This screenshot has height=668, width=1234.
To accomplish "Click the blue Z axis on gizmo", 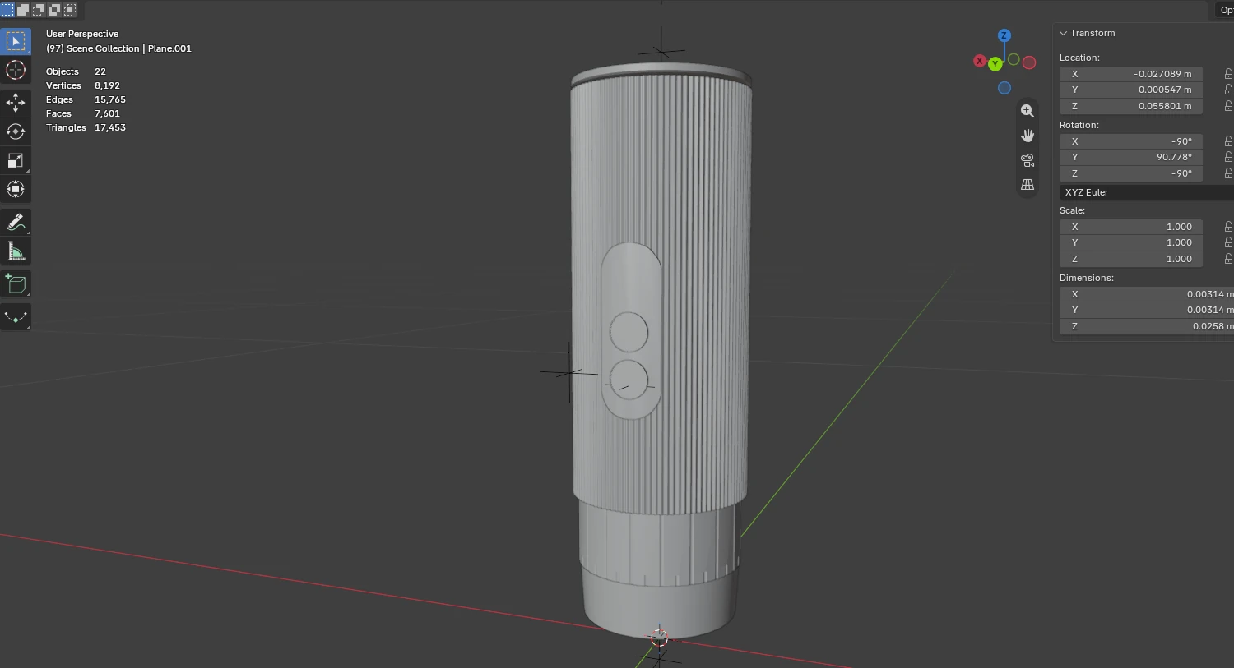I will point(1004,35).
